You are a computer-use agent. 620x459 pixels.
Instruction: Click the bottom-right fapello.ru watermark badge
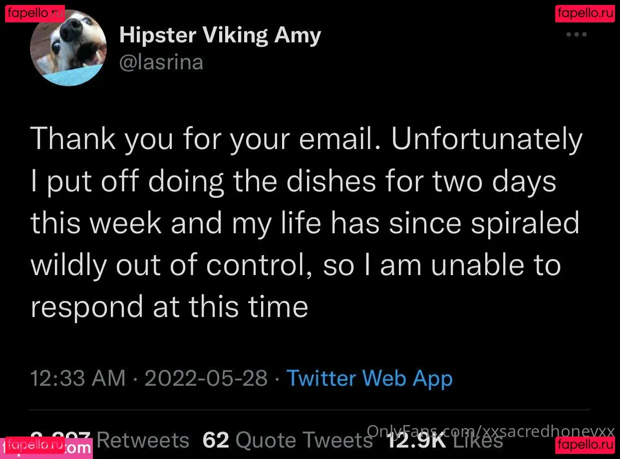(x=585, y=444)
